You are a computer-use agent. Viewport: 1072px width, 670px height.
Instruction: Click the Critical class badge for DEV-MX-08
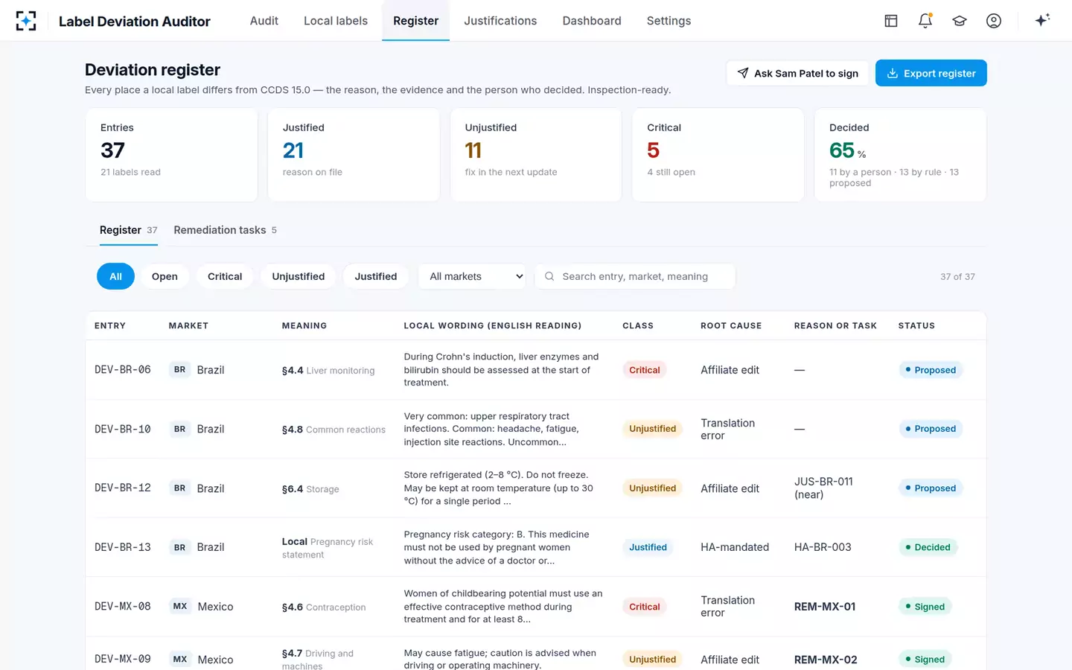(x=645, y=607)
